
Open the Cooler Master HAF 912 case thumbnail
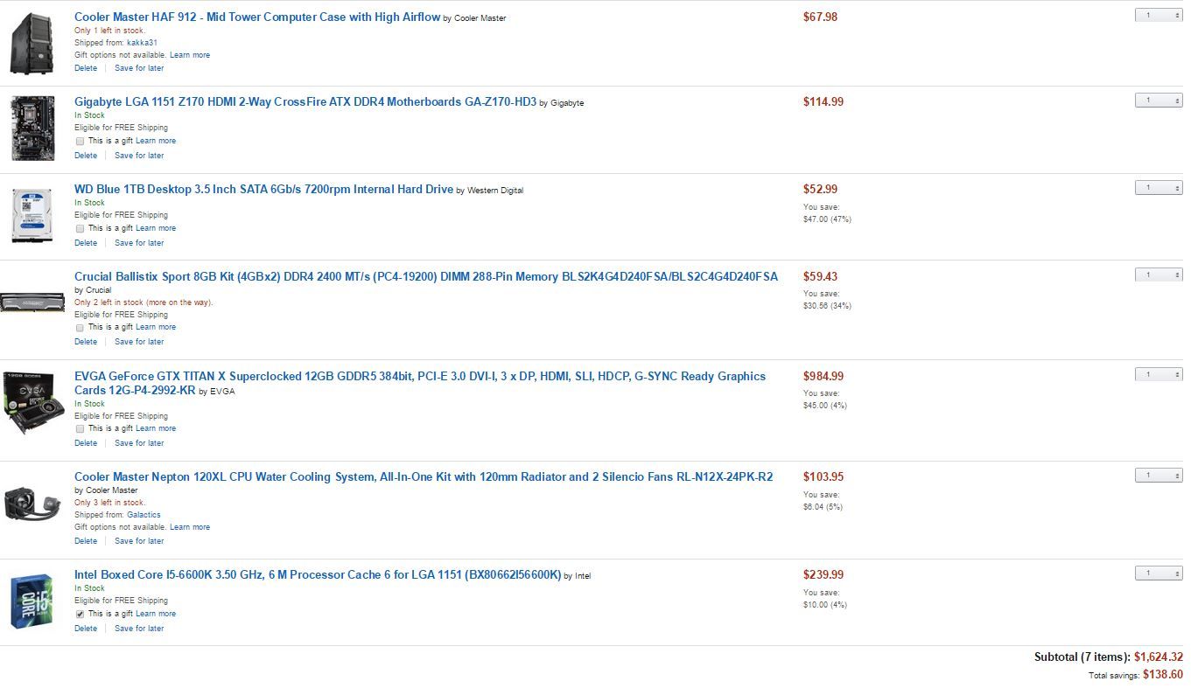point(32,43)
